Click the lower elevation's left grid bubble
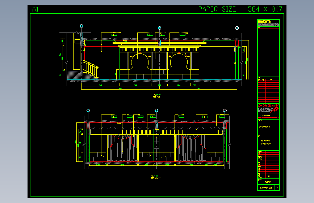 (x=88, y=111)
